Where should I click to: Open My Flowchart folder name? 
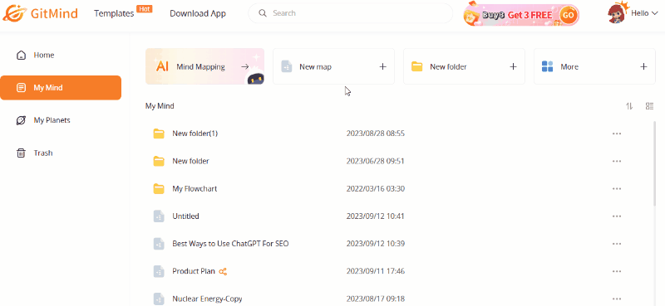pos(195,189)
